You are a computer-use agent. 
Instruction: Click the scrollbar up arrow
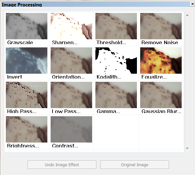pos(187,15)
